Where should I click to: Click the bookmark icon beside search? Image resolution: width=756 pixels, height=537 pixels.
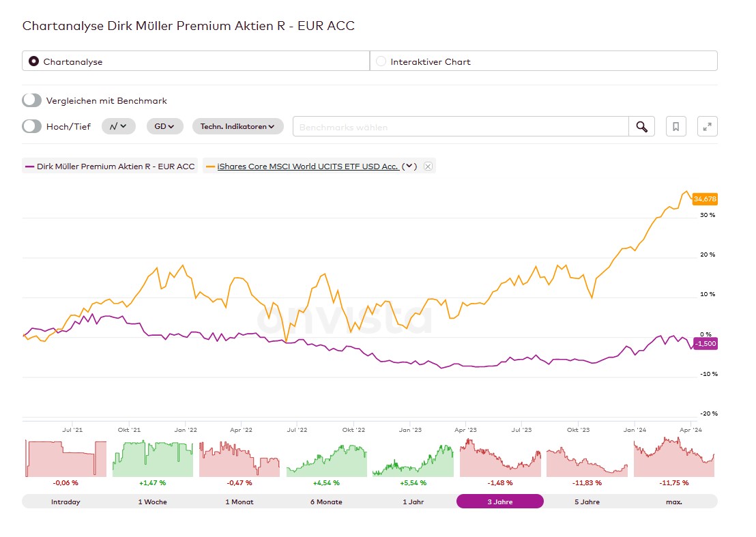(675, 127)
